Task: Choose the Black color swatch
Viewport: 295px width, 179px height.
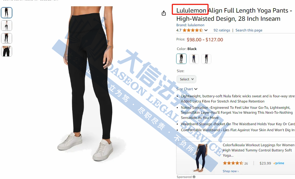Action: [x=181, y=59]
